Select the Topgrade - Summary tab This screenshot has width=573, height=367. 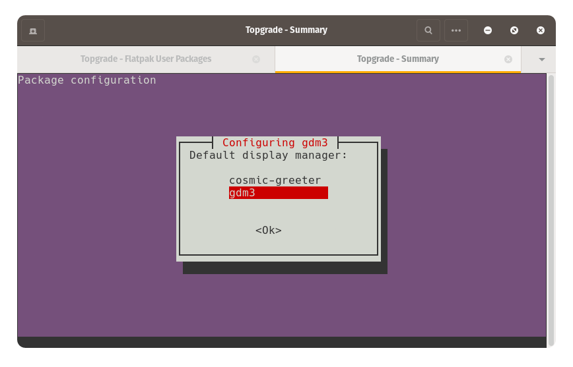tap(398, 59)
